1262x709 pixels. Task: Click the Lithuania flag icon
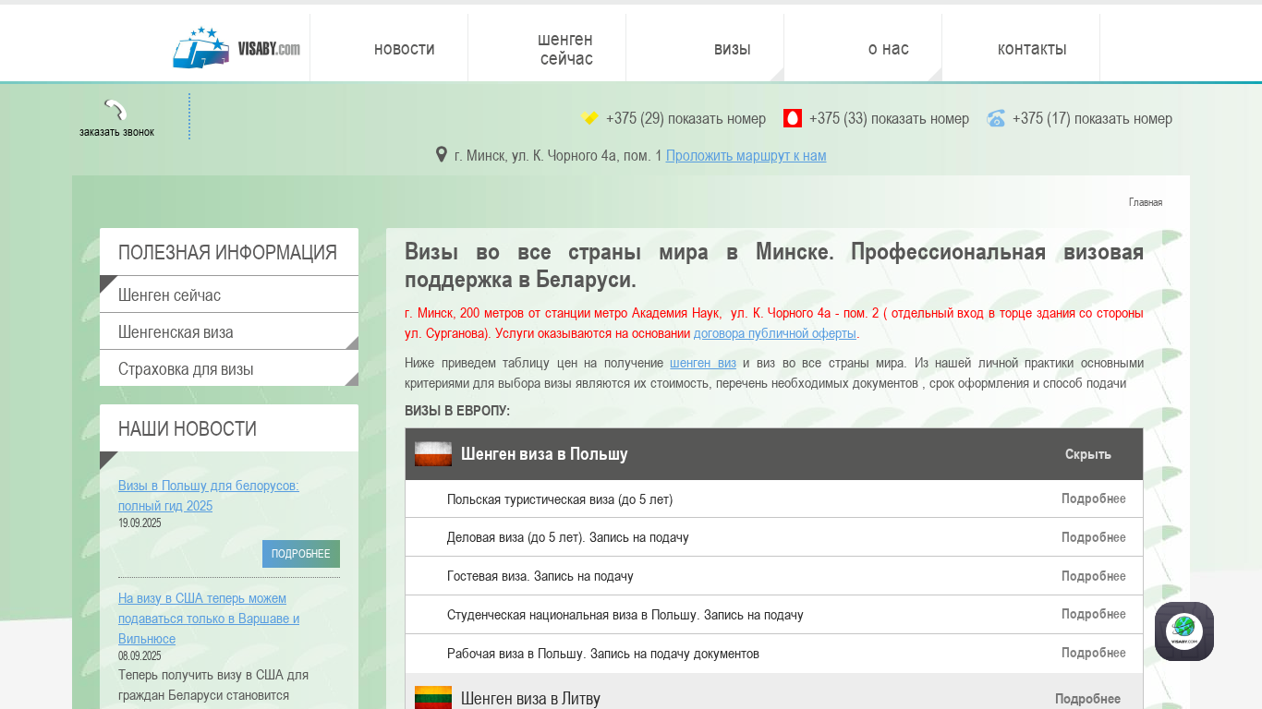432,698
